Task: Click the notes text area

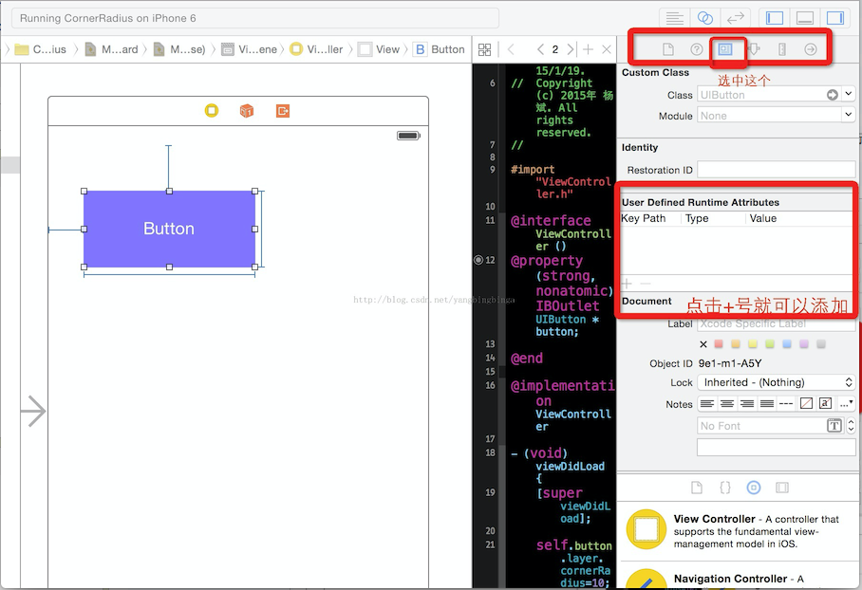Action: (777, 447)
